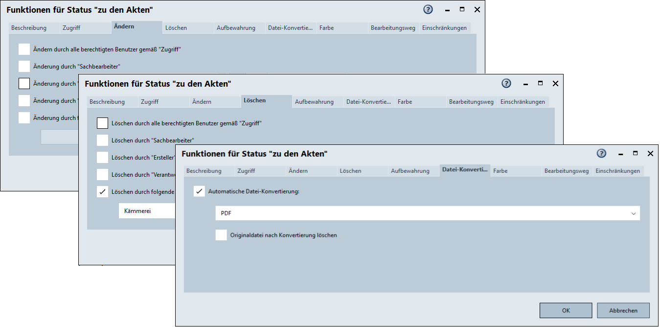This screenshot has height=327, width=660.
Task: Tick 'Änderung durch Sachbearbeiter' checkbox
Action: tap(24, 66)
